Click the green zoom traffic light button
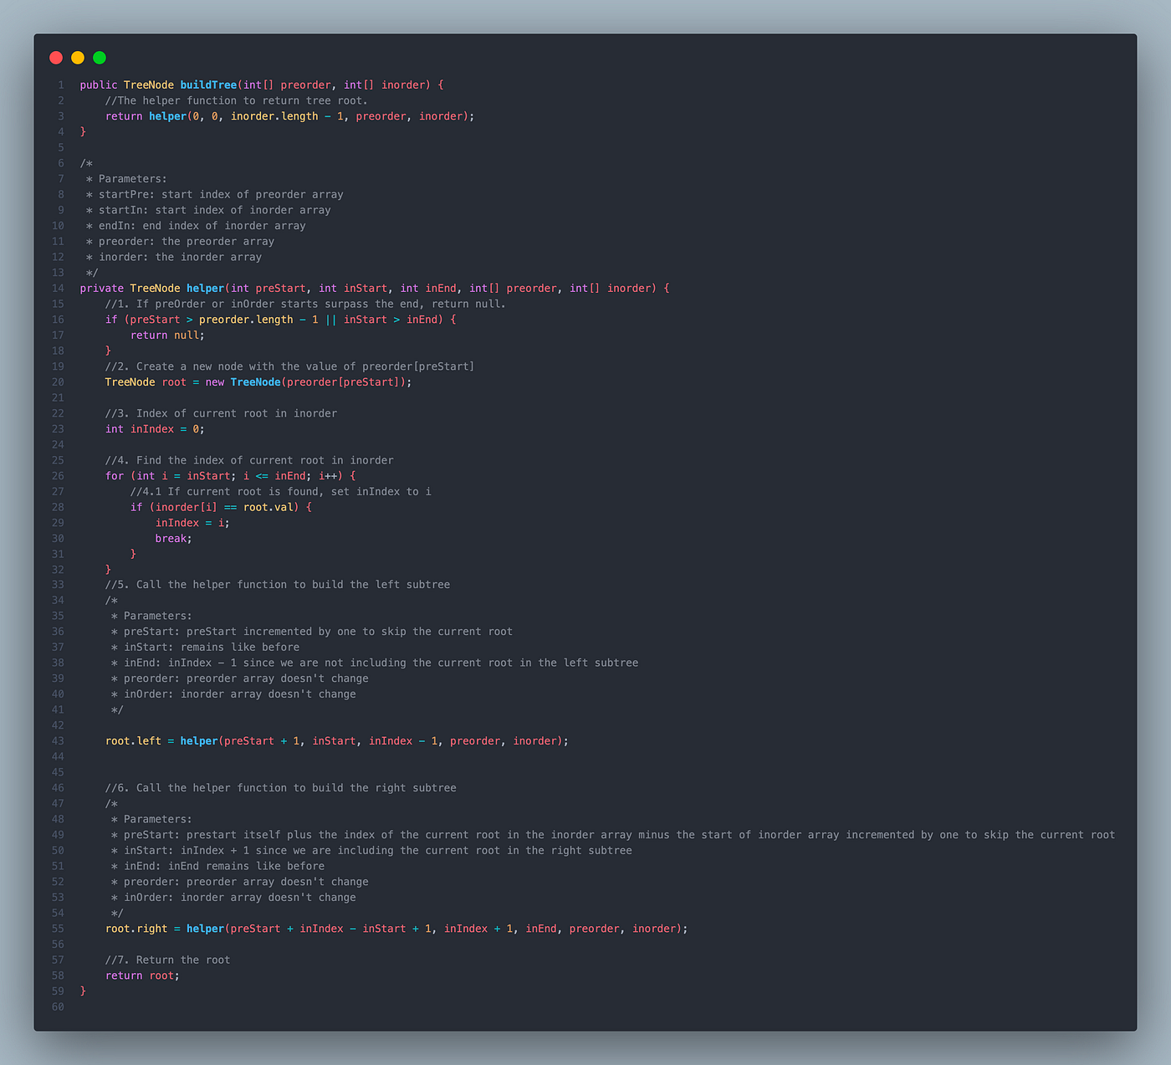 [99, 58]
